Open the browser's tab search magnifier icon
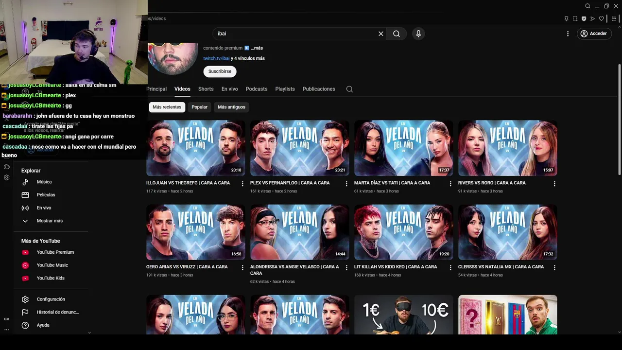This screenshot has height=350, width=622. 587,6
